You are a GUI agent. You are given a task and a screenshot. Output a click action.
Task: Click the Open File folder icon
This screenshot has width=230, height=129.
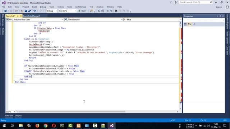click(x=22, y=11)
